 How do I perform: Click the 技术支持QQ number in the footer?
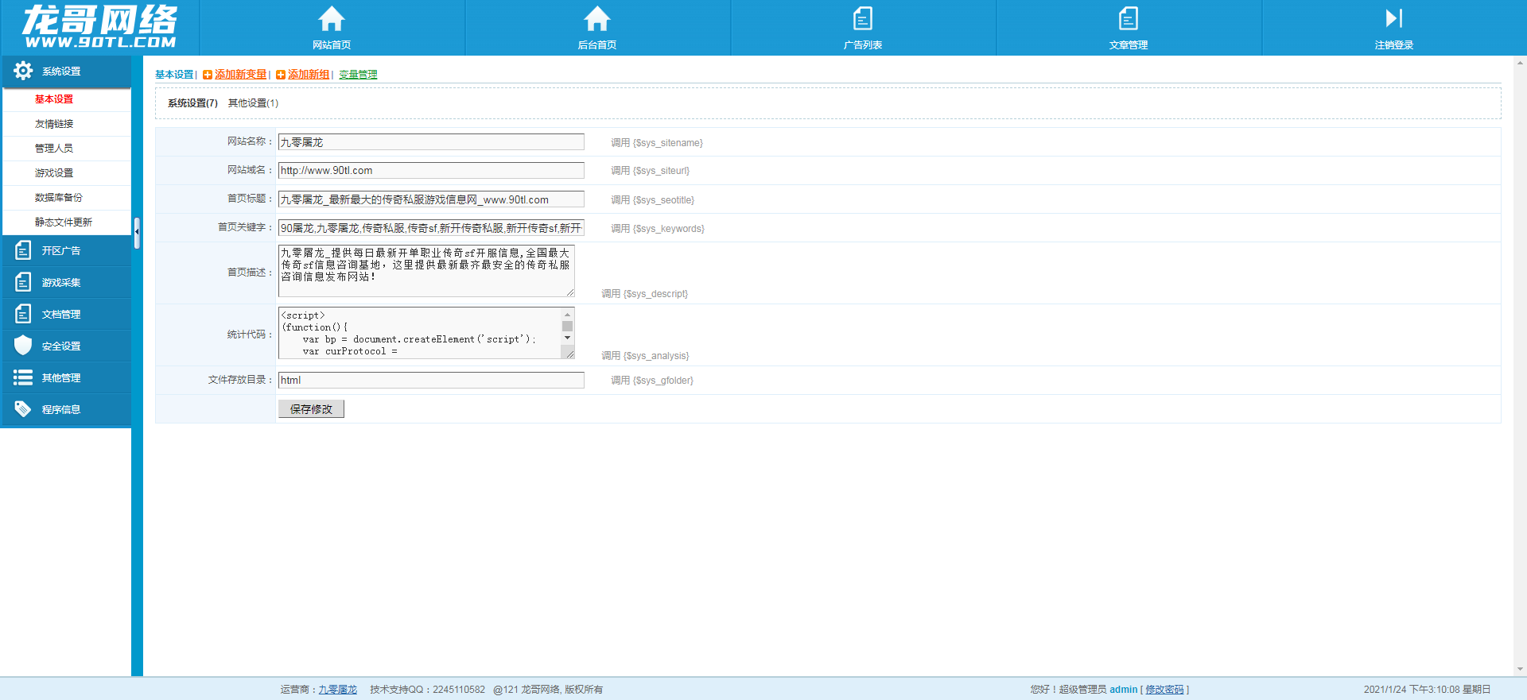(x=459, y=690)
